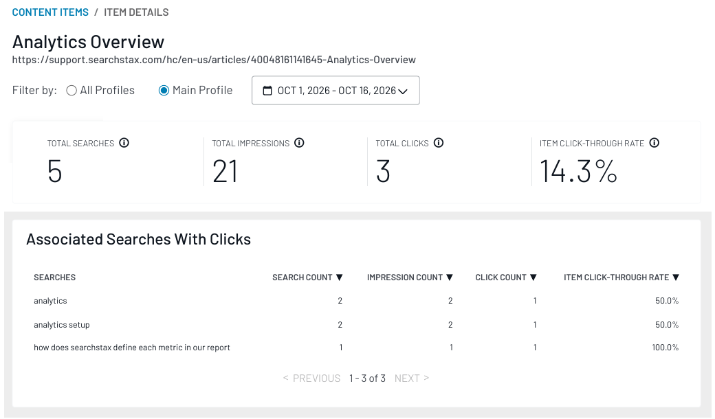The image size is (715, 419).
Task: Click the 100.0% click-through rate value
Action: click(665, 348)
